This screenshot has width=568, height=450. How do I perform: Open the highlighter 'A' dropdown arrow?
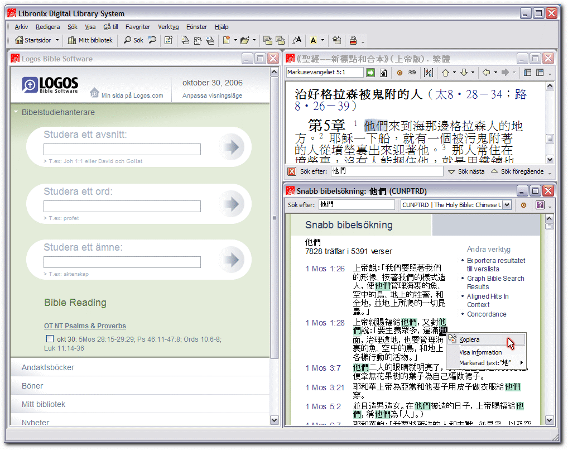click(322, 40)
